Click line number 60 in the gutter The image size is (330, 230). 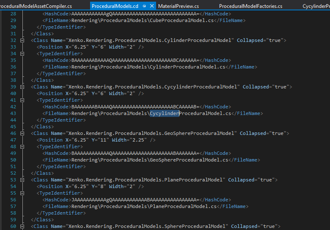13,226
